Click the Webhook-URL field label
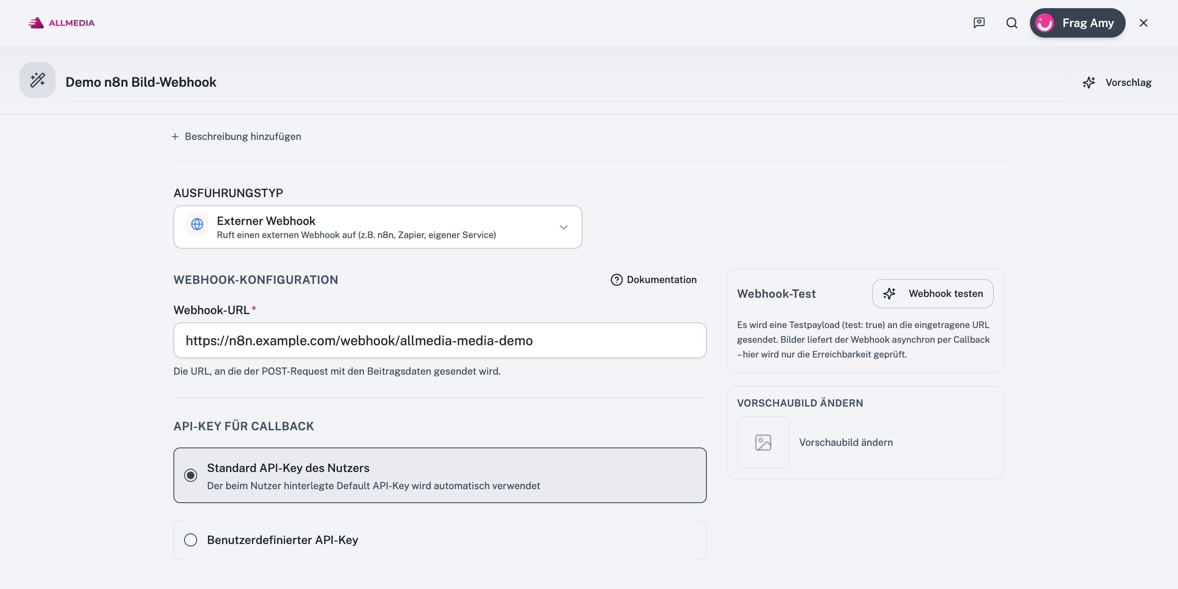 pyautogui.click(x=211, y=310)
